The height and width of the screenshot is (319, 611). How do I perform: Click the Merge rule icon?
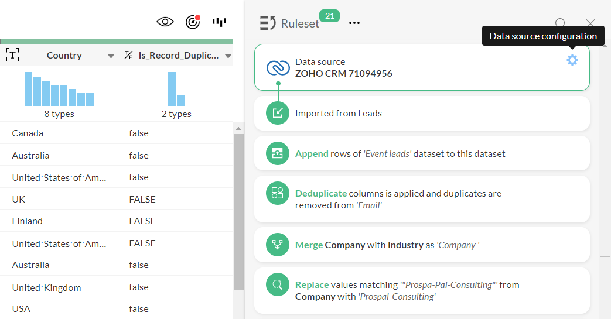[278, 245]
